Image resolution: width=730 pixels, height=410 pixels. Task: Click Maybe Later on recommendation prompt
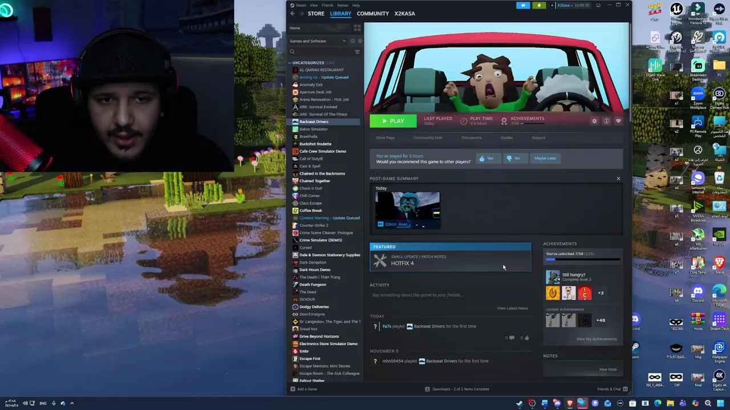545,158
